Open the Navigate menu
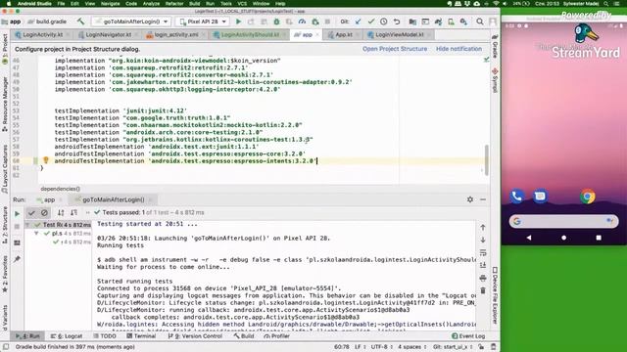Image resolution: width=627 pixels, height=352 pixels. (110, 4)
